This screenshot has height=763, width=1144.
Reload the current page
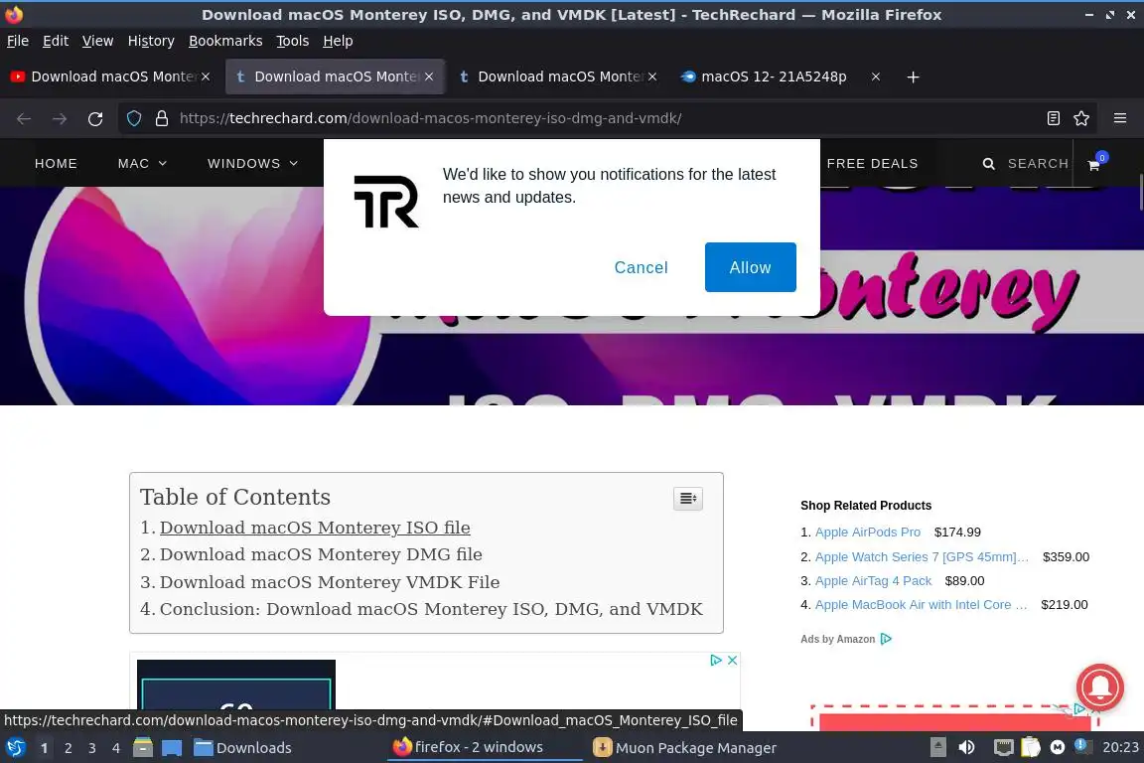(95, 118)
